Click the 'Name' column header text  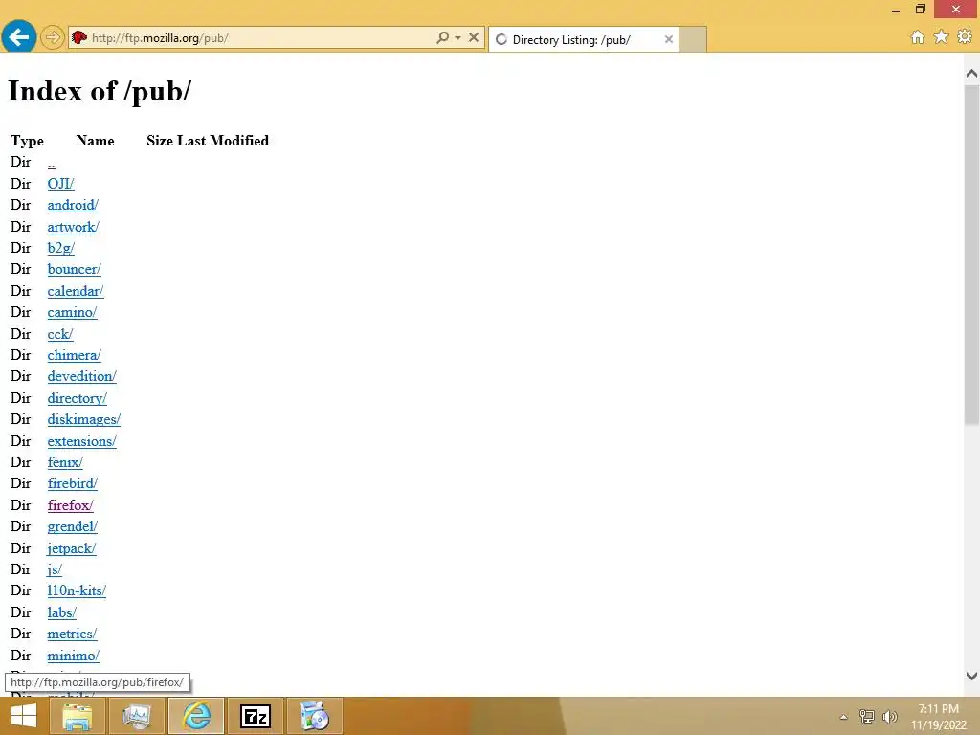pos(95,141)
